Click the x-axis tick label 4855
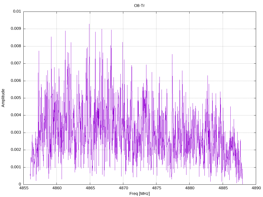This screenshot has height=197, width=263. click(x=24, y=188)
